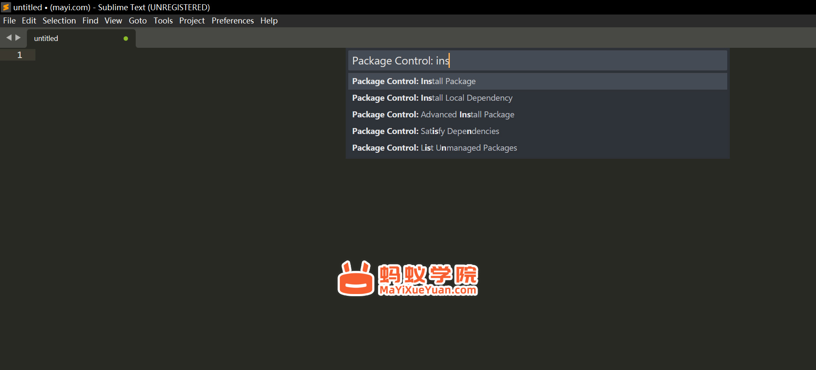The image size is (816, 370).
Task: Open the Goto menu
Action: point(138,20)
